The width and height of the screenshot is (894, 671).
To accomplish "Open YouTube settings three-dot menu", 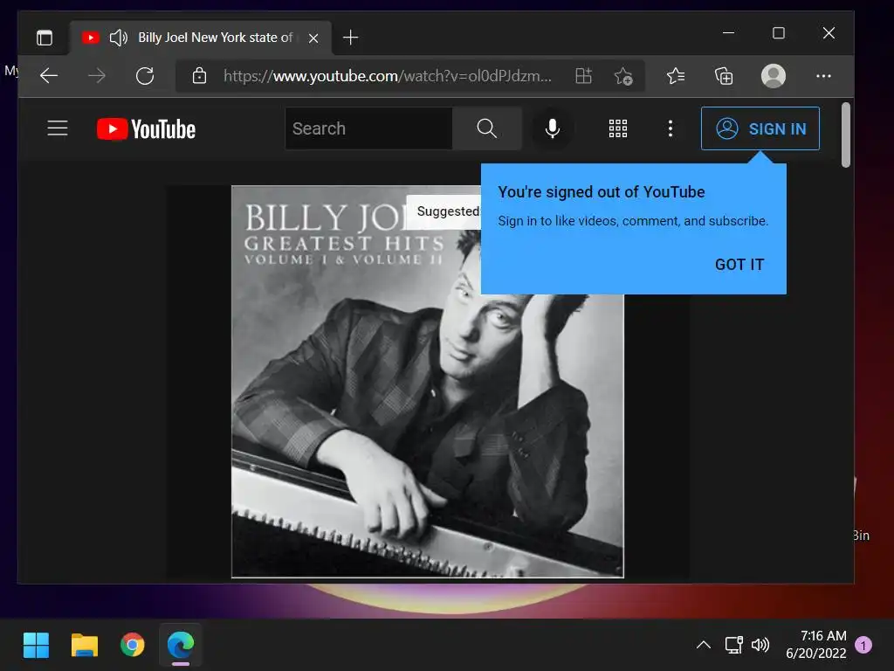I will [x=670, y=128].
